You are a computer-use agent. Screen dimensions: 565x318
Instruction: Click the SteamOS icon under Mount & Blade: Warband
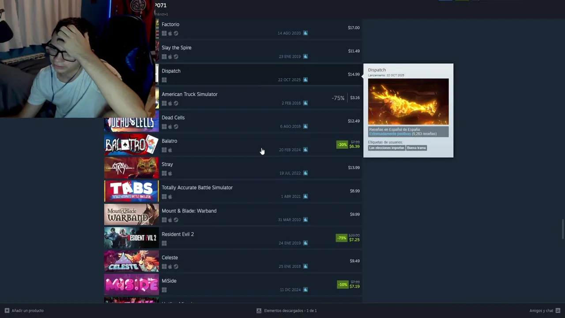click(x=176, y=220)
